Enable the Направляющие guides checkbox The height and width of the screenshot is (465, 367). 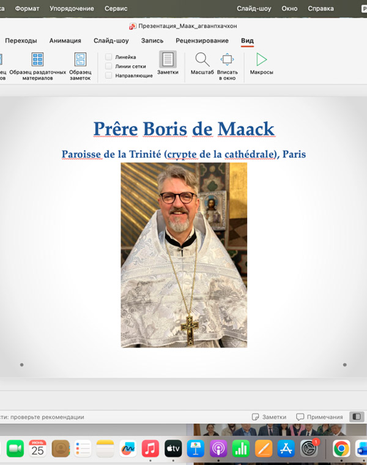coord(109,75)
